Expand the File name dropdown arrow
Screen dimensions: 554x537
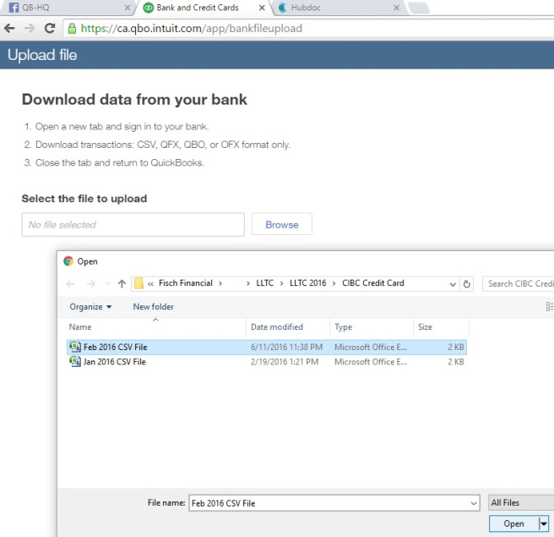[x=474, y=503]
